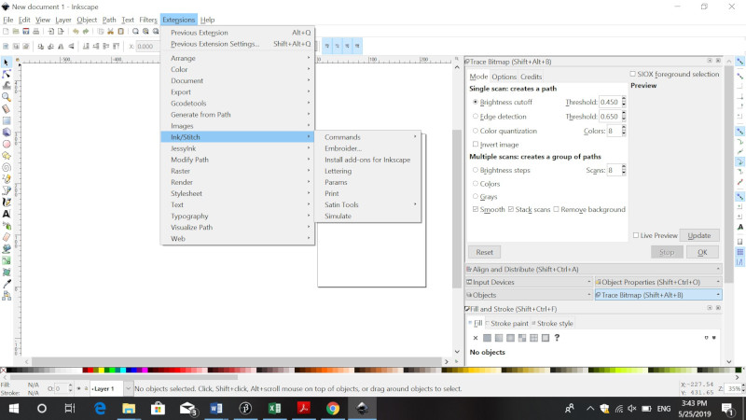Enable the Live Preview checkbox
The width and height of the screenshot is (746, 420).
coord(636,235)
